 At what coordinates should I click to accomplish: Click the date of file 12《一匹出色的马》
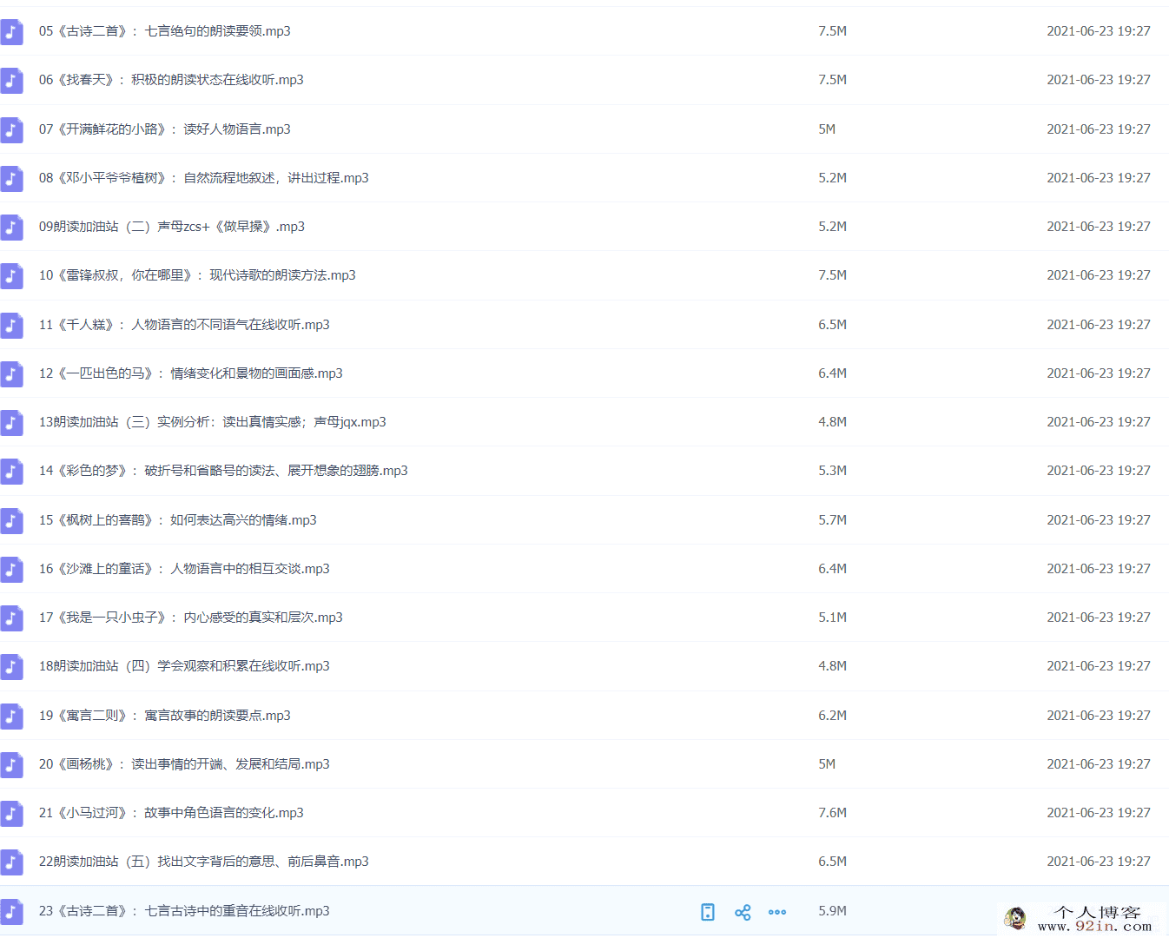(1099, 373)
